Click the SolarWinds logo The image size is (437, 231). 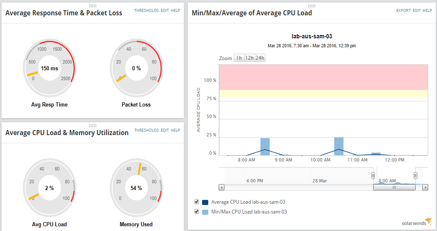pos(417,222)
